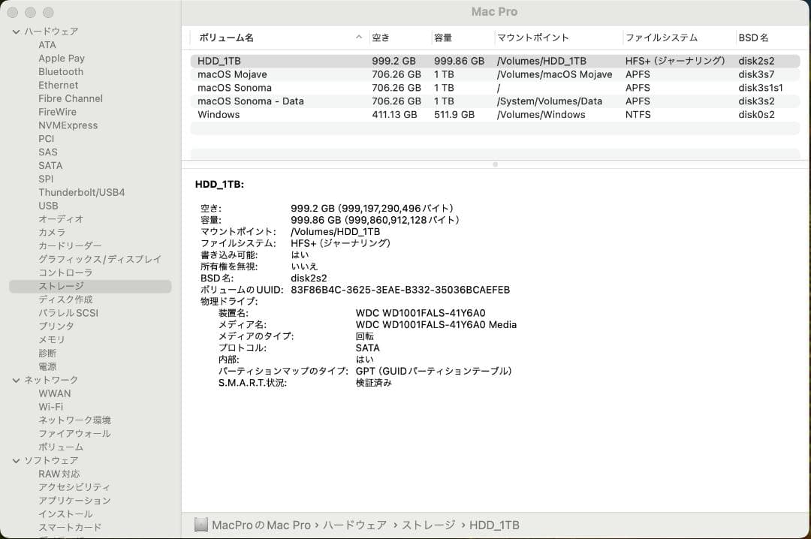The image size is (811, 539).
Task: Click the WDC WD1001FALS-41Y6A0 Media value
Action: tap(436, 325)
